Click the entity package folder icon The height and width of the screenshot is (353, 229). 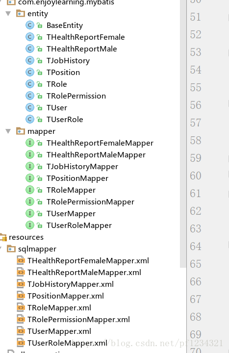pos(21,14)
